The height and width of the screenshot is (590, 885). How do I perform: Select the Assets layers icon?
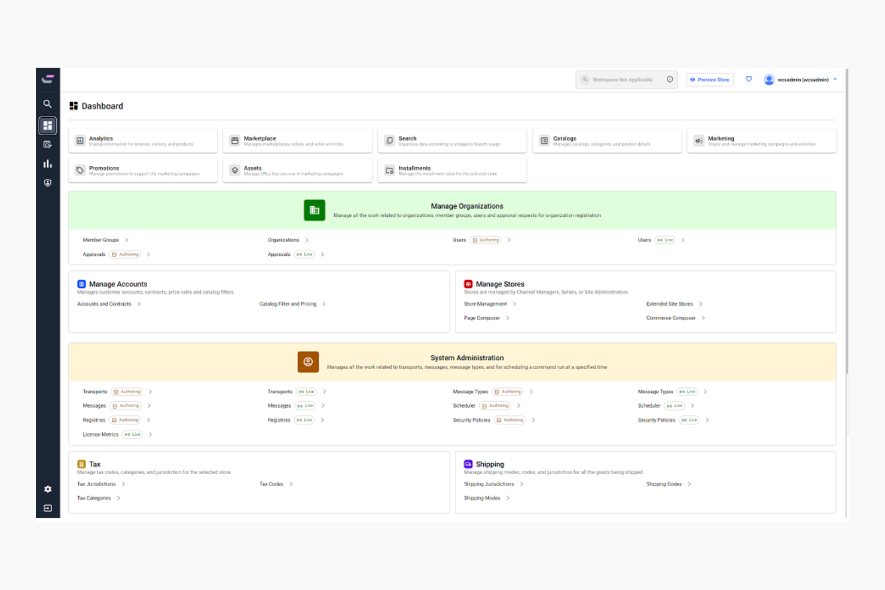click(x=235, y=170)
